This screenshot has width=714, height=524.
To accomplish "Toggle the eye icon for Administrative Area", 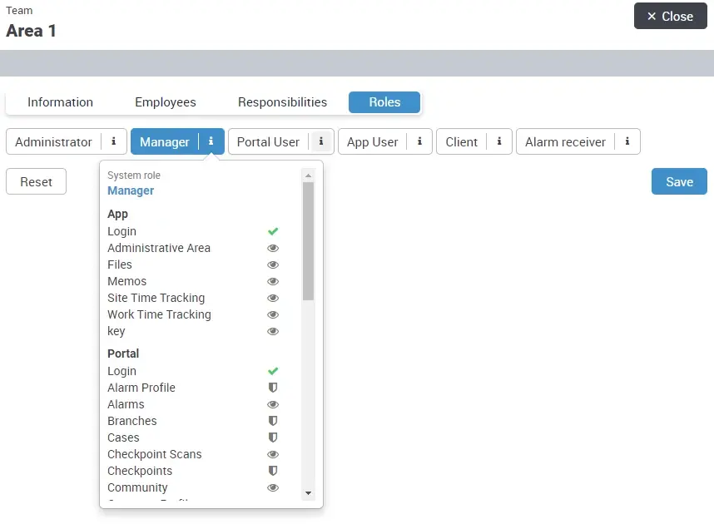I will coord(273,248).
